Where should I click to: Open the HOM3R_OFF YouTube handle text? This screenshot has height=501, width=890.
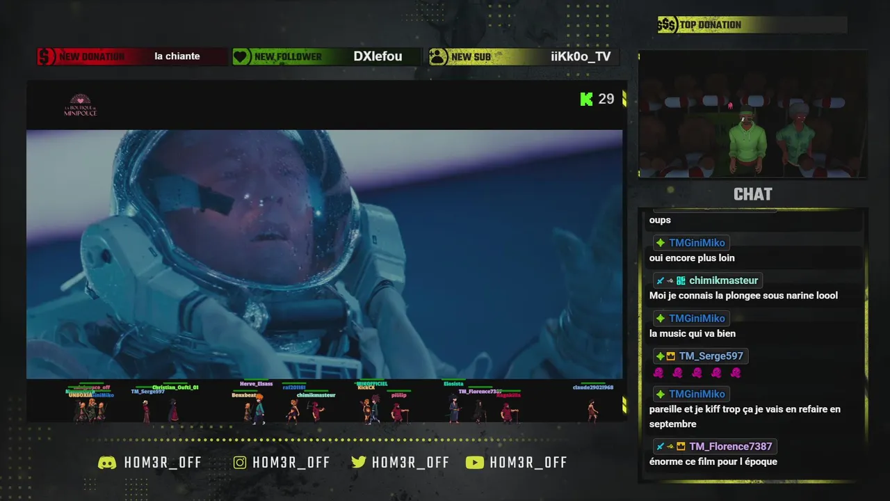coord(528,463)
